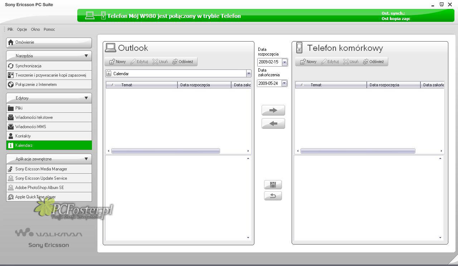Sort phone list by Data rozpoczęcia
Viewport: 458px width, 266px height.
(x=394, y=85)
